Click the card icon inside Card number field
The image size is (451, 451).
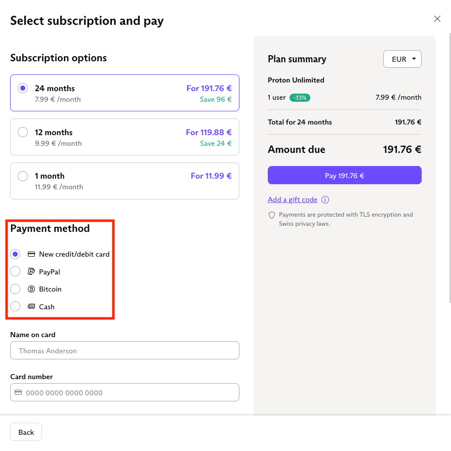[18, 392]
